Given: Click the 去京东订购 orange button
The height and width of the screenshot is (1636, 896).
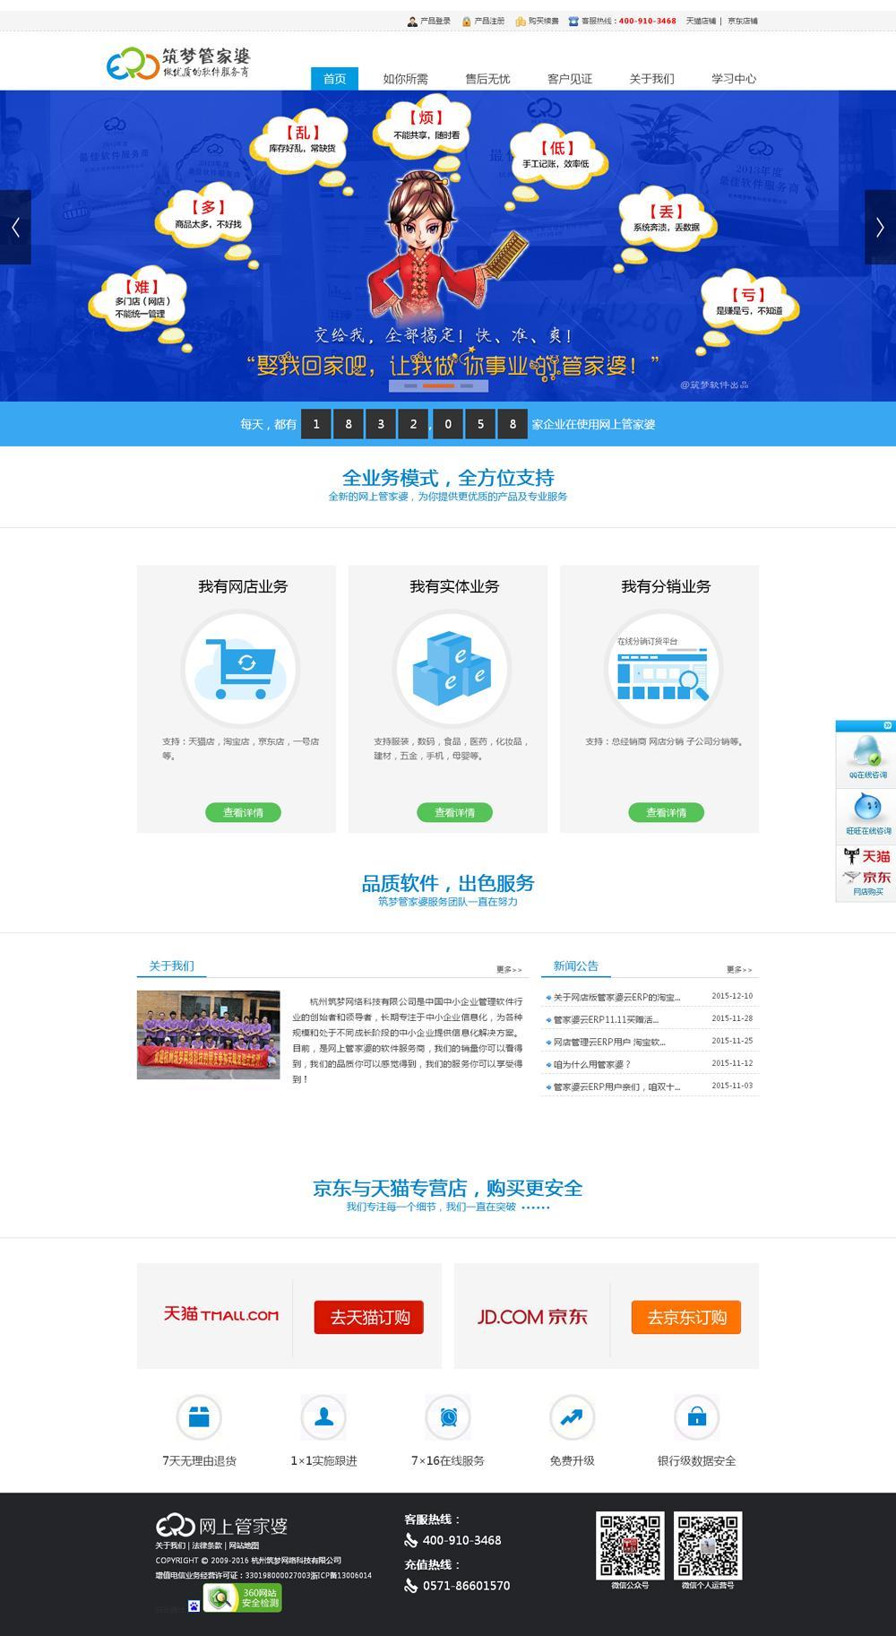Looking at the screenshot, I should coord(686,1317).
